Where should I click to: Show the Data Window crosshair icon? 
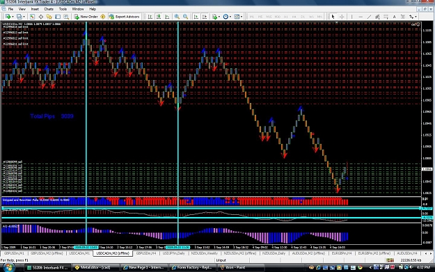point(41,17)
